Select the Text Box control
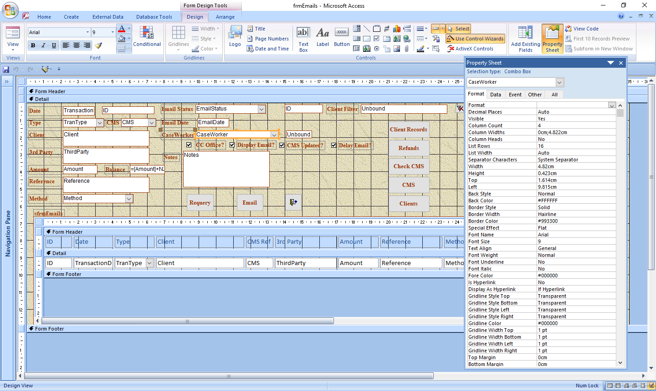Image resolution: width=656 pixels, height=391 pixels. (303, 39)
